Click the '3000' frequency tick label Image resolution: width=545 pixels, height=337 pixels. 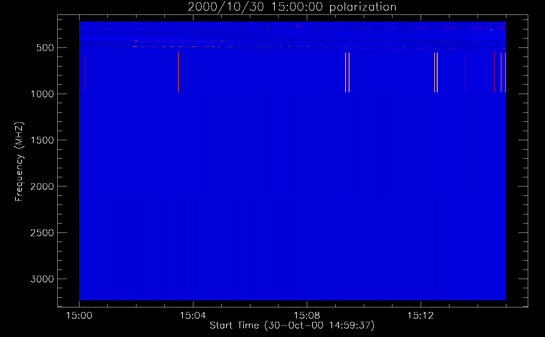tap(42, 279)
